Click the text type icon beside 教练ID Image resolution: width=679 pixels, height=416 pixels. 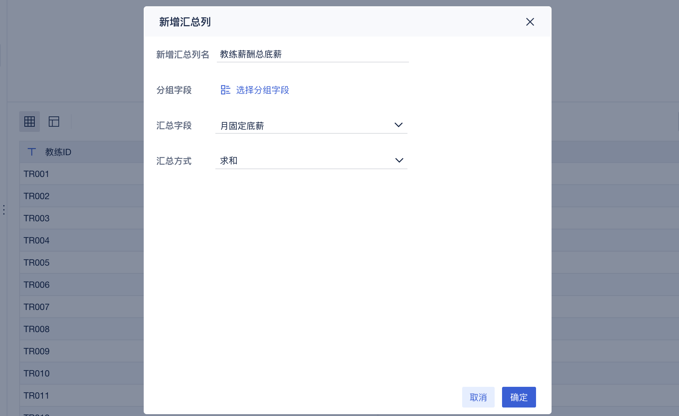(x=32, y=152)
